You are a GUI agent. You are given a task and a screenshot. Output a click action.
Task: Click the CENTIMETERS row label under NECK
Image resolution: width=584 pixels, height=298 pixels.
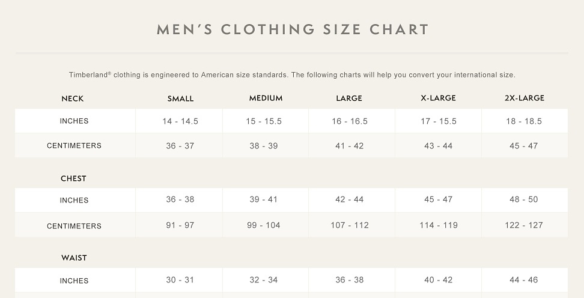pyautogui.click(x=74, y=146)
